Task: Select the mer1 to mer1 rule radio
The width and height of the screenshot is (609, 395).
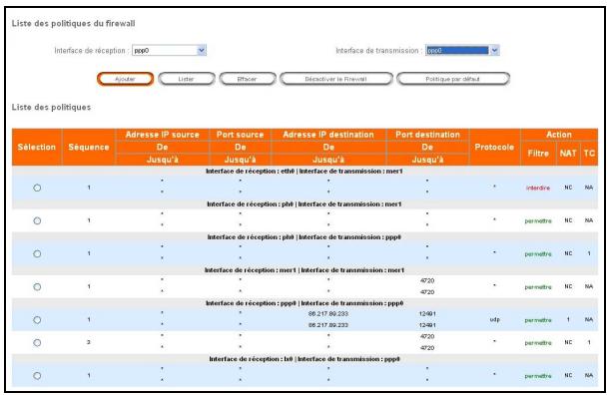Action: pos(37,286)
